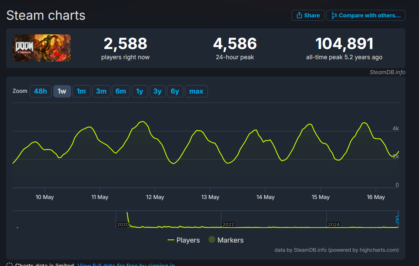Viewport: 419px width, 266px height.
Task: Click the Steam charts heading
Action: (x=46, y=15)
